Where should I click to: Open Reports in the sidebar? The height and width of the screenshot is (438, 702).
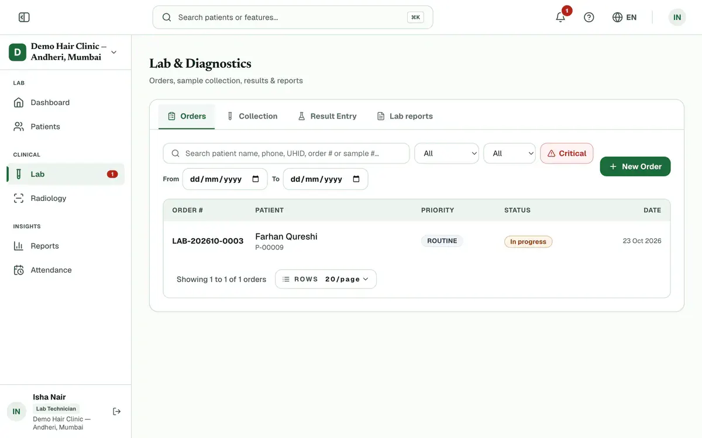point(66,246)
